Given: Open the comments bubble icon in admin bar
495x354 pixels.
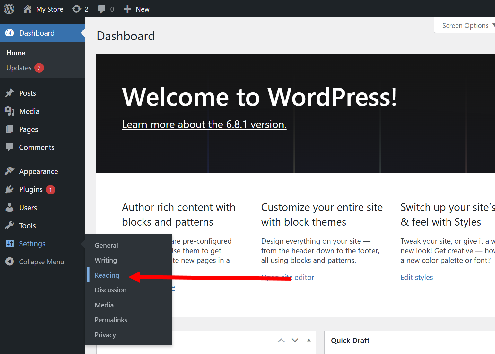Looking at the screenshot, I should [x=102, y=9].
